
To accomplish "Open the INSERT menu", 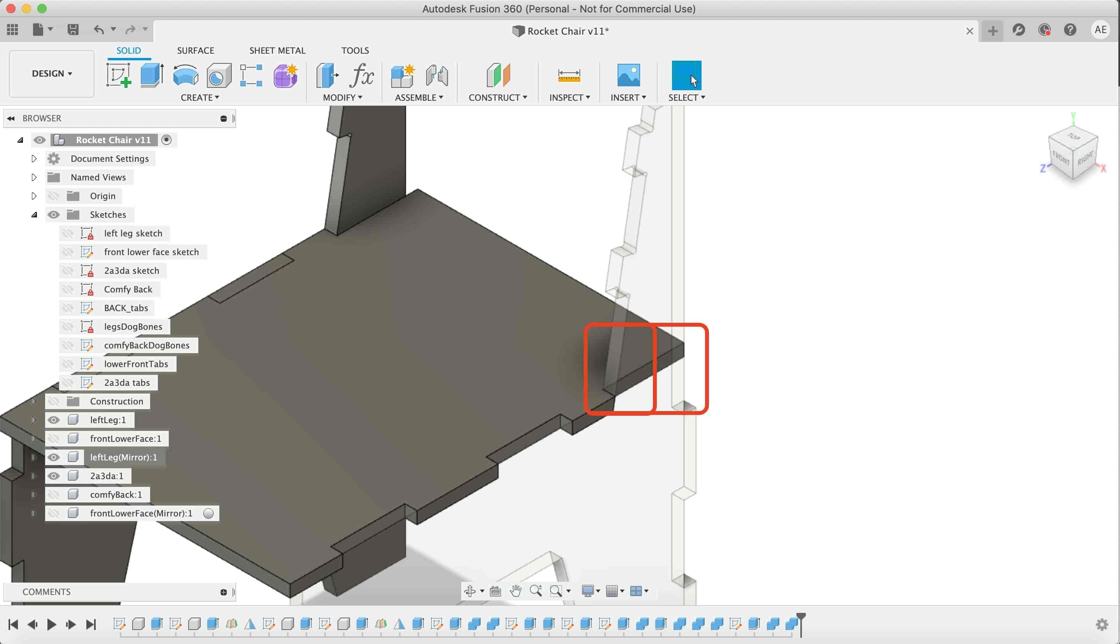I will [628, 97].
